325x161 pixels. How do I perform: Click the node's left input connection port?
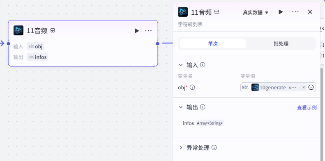coord(9,43)
